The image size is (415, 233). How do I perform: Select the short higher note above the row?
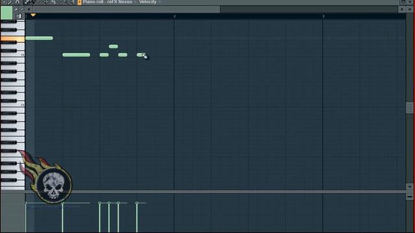[x=113, y=47]
